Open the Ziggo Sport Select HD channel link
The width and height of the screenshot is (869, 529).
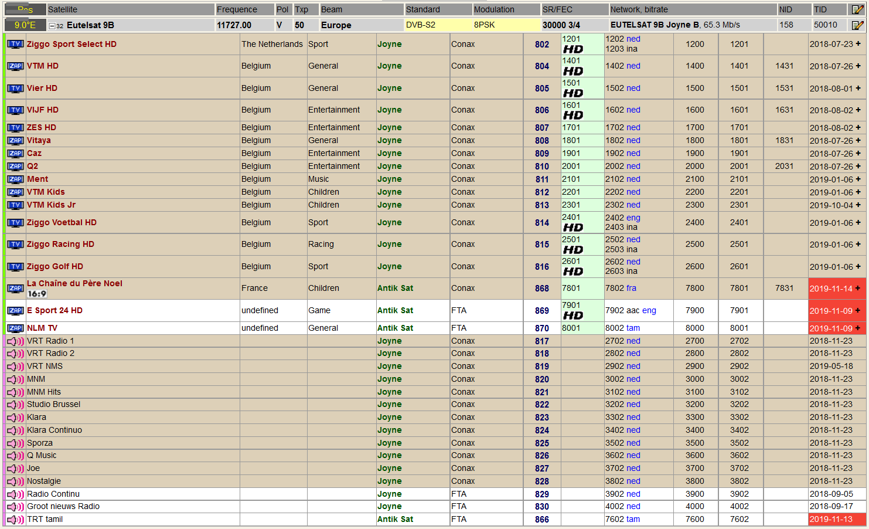71,44
